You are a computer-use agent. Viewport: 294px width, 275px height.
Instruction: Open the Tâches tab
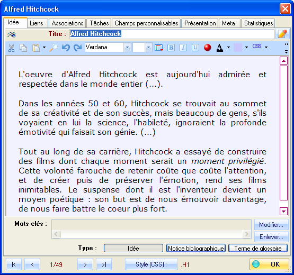[x=99, y=23]
